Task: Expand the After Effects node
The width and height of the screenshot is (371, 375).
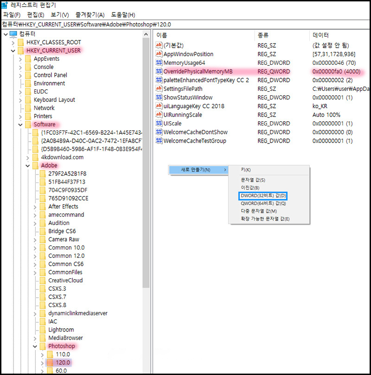Action: [35, 207]
